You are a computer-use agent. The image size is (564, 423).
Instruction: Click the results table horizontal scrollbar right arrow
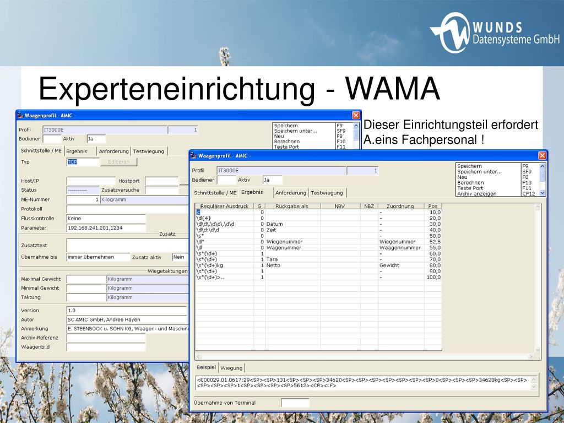(x=532, y=356)
